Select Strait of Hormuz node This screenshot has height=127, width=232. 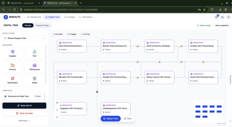(x=159, y=46)
